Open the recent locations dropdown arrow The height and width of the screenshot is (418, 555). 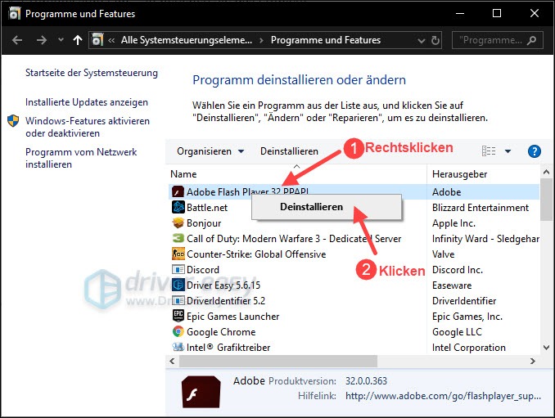pyautogui.click(x=61, y=40)
